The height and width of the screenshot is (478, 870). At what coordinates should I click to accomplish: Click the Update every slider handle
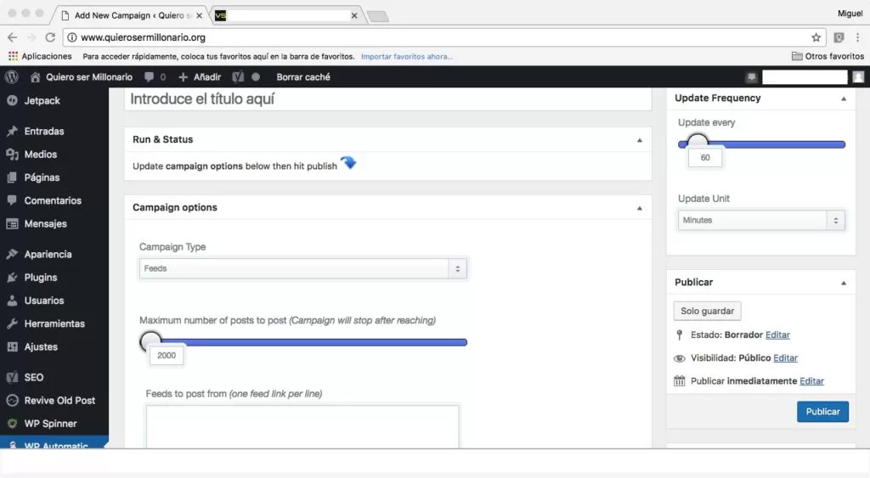click(698, 142)
